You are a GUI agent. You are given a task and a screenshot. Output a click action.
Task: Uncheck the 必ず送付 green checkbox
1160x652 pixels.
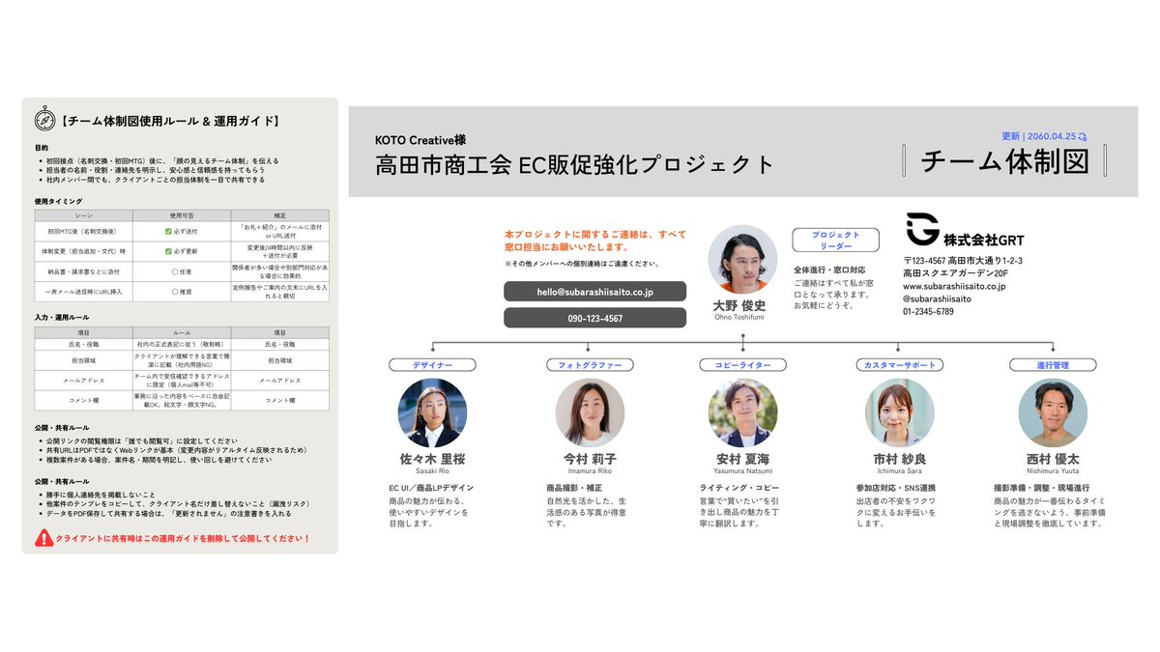[x=167, y=231]
